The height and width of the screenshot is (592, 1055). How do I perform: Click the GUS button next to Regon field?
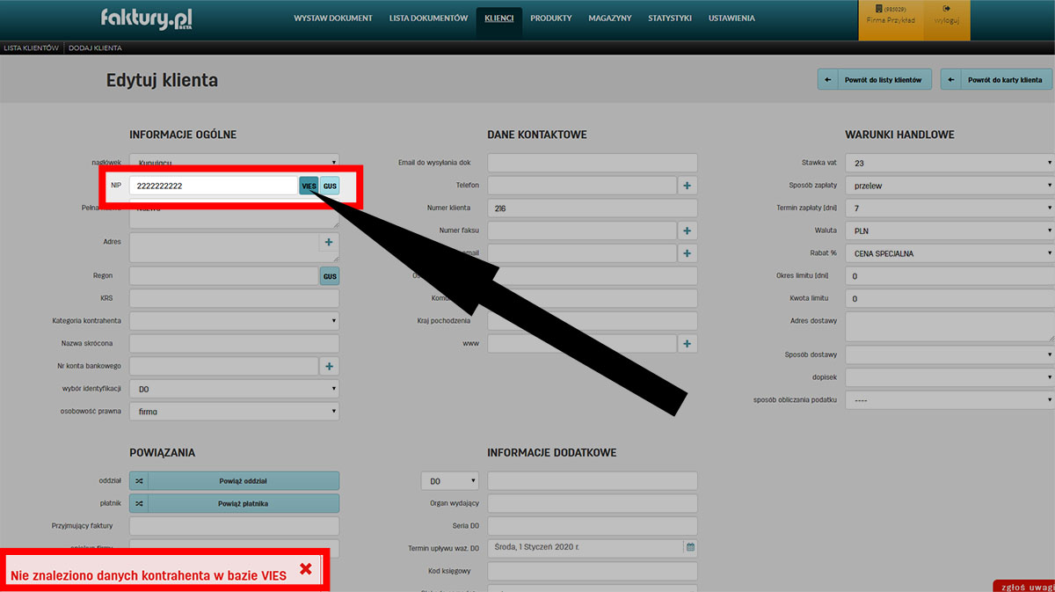pos(330,276)
